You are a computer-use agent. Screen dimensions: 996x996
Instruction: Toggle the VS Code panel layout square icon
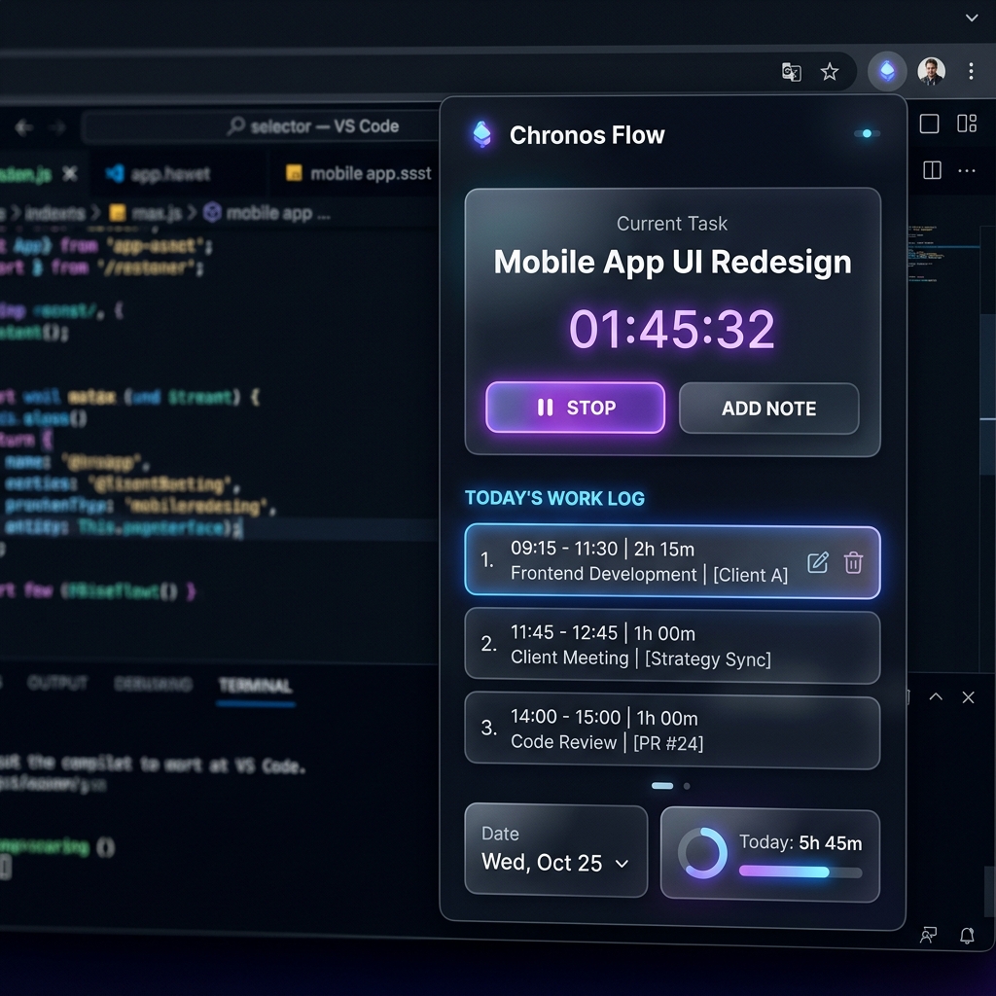click(929, 124)
